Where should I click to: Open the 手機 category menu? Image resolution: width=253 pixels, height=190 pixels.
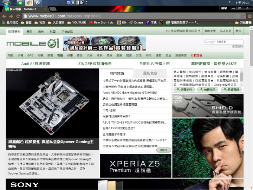pyautogui.click(x=20, y=55)
